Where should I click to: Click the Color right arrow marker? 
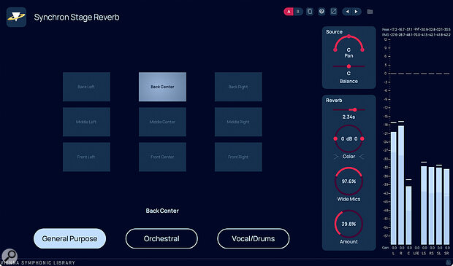pyautogui.click(x=362, y=157)
